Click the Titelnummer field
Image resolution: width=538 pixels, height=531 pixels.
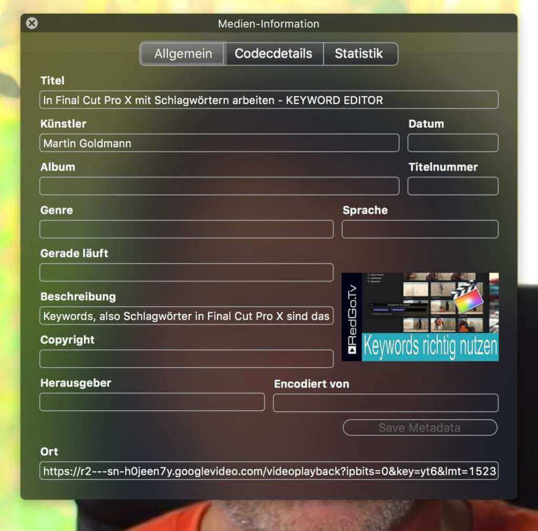[x=453, y=186]
